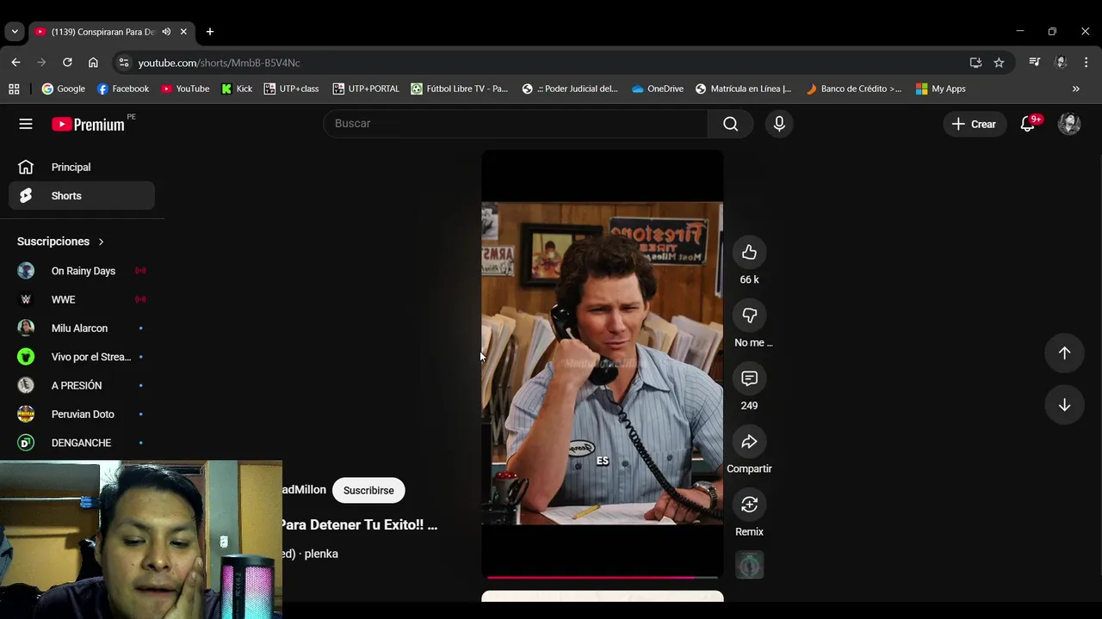Open the Facebook bookmark

coord(122,89)
